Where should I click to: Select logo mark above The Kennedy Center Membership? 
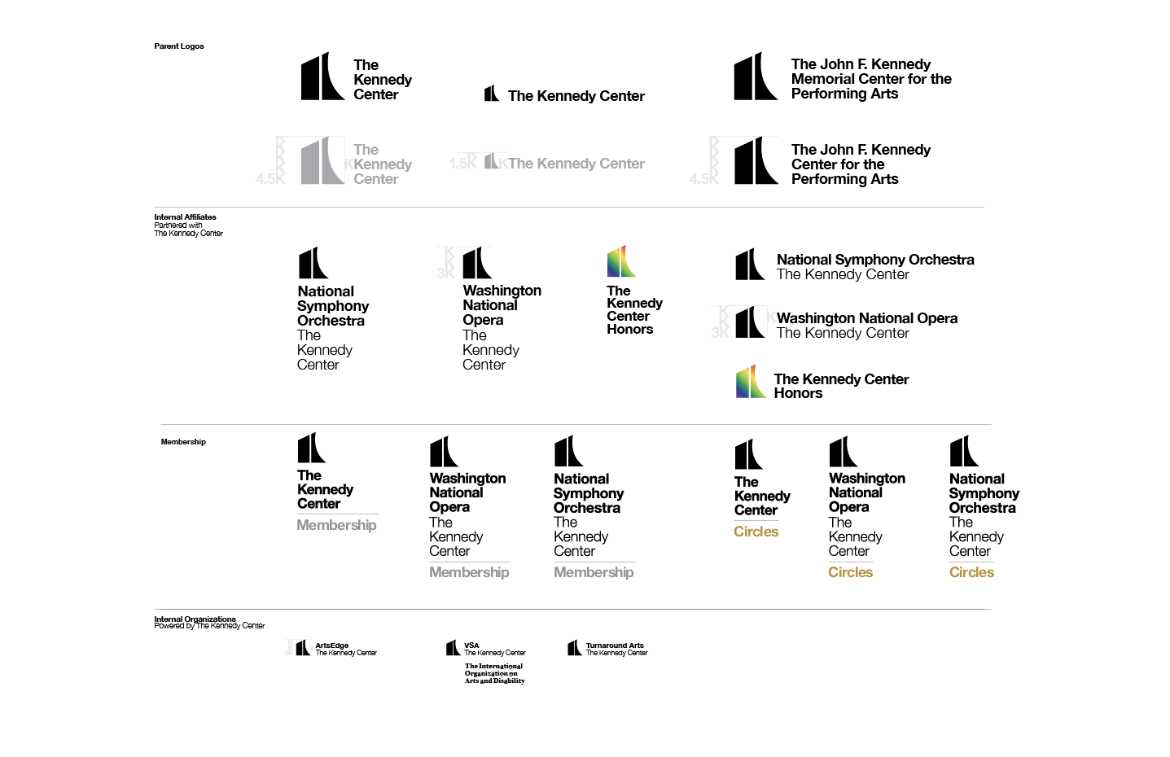(312, 448)
